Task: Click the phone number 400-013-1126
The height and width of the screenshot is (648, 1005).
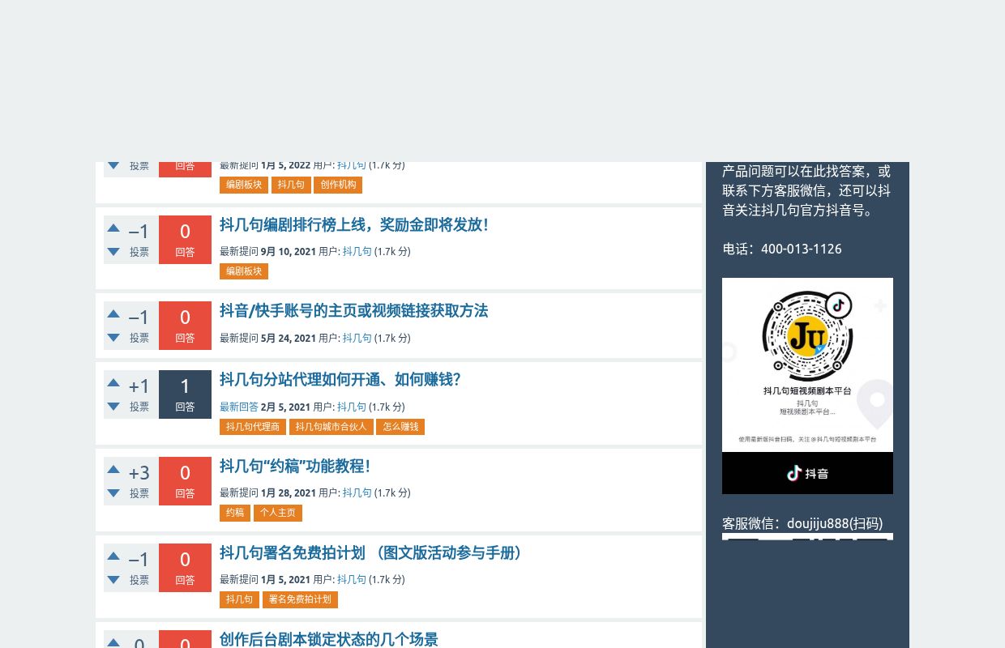Action: point(802,249)
